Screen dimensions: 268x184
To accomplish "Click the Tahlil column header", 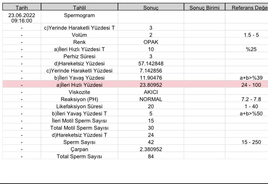I will click(79, 7).
